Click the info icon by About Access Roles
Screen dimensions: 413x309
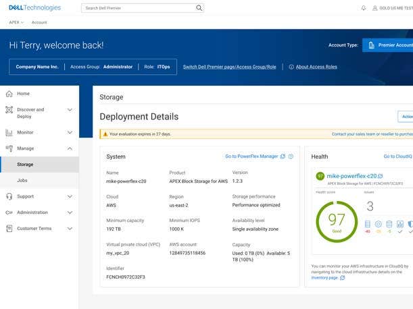click(291, 67)
